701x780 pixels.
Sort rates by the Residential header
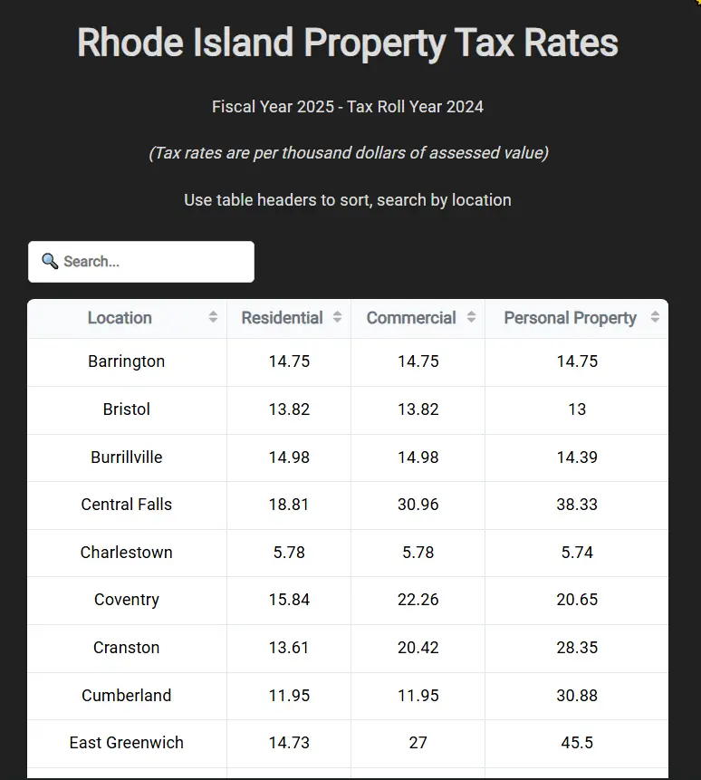282,318
